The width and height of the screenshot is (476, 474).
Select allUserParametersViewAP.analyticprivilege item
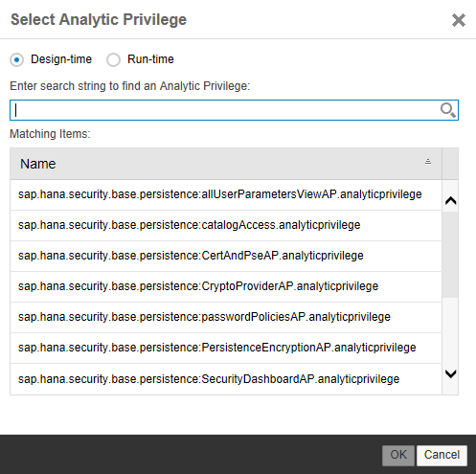[226, 194]
